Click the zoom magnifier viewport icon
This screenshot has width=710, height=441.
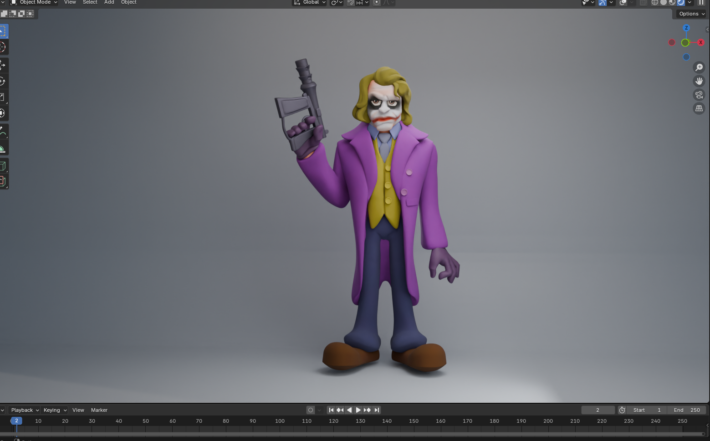[x=699, y=67]
